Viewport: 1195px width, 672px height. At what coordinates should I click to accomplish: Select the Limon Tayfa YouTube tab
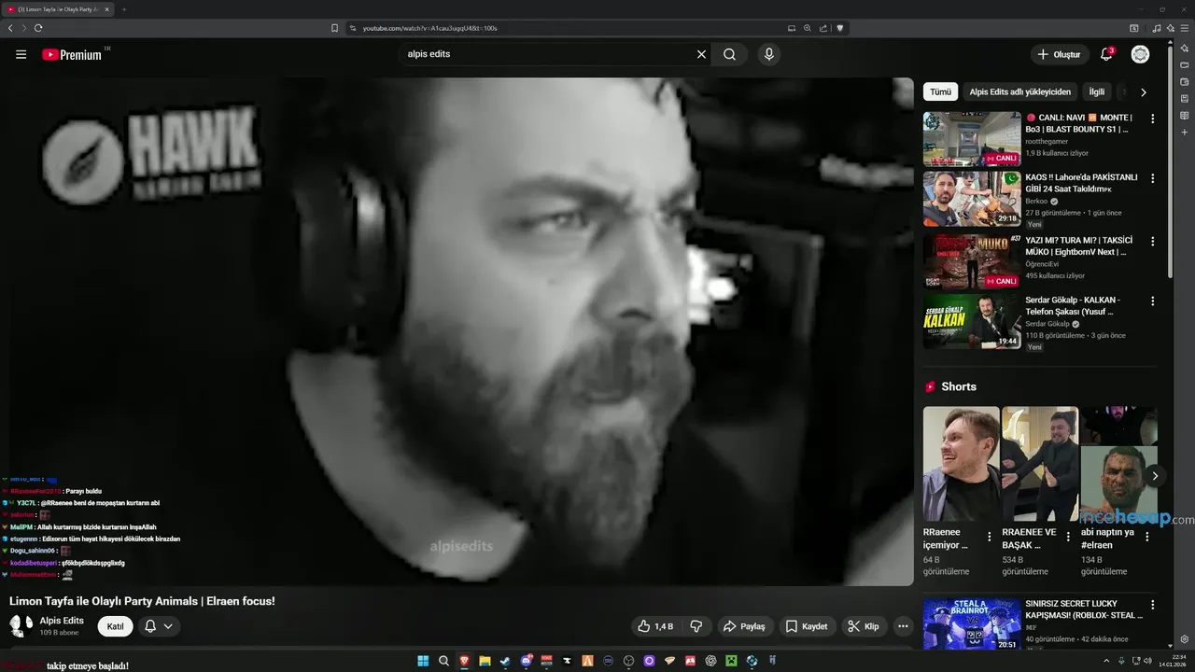[59, 9]
